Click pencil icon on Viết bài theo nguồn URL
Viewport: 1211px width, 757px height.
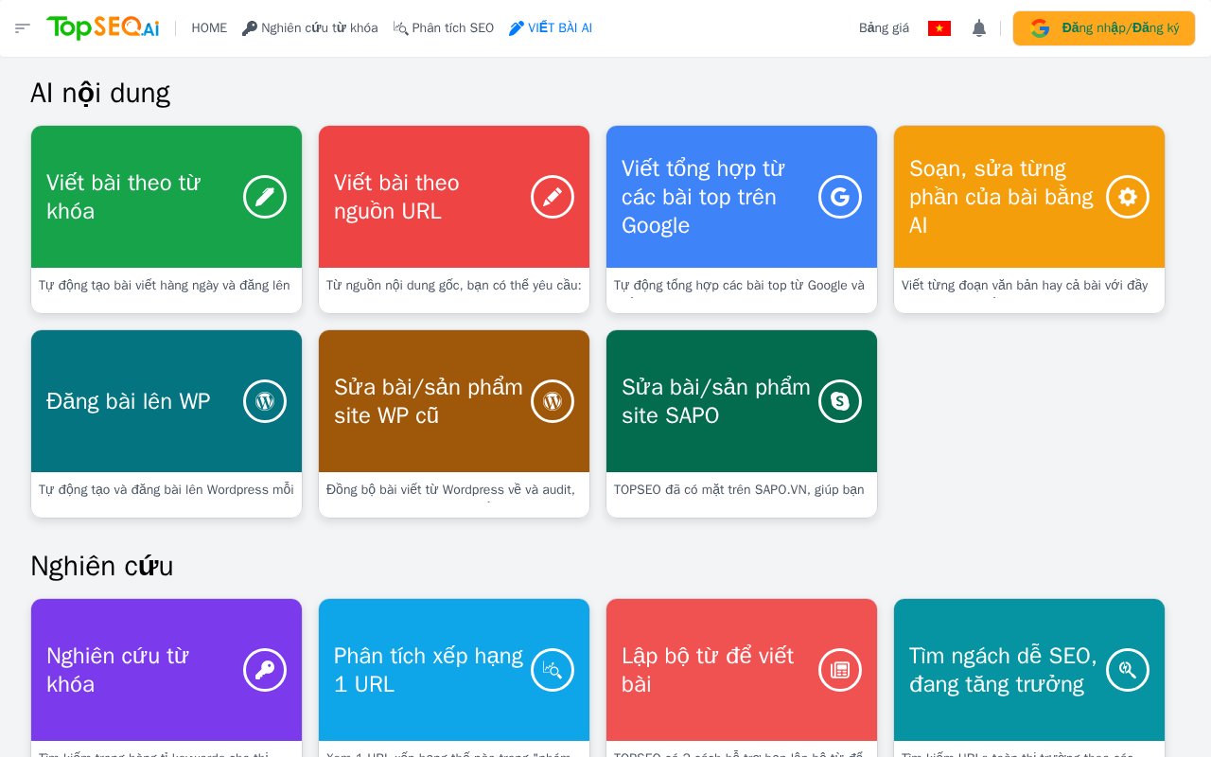click(553, 197)
